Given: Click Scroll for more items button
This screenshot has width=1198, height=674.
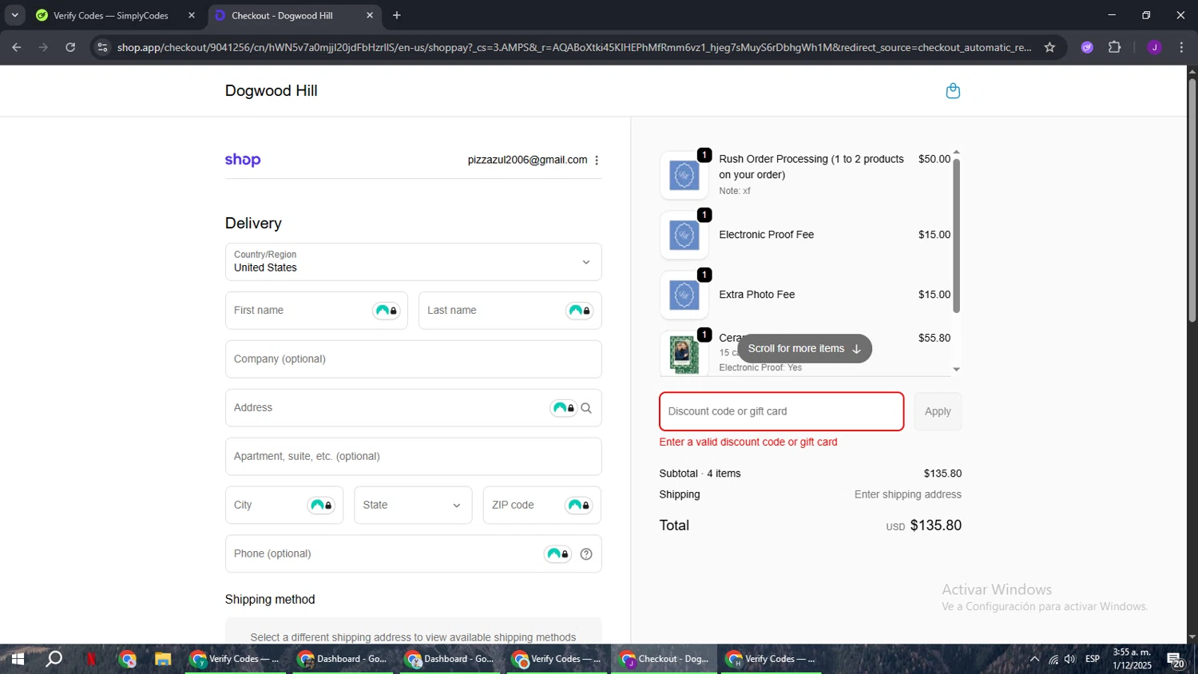Looking at the screenshot, I should (x=804, y=349).
